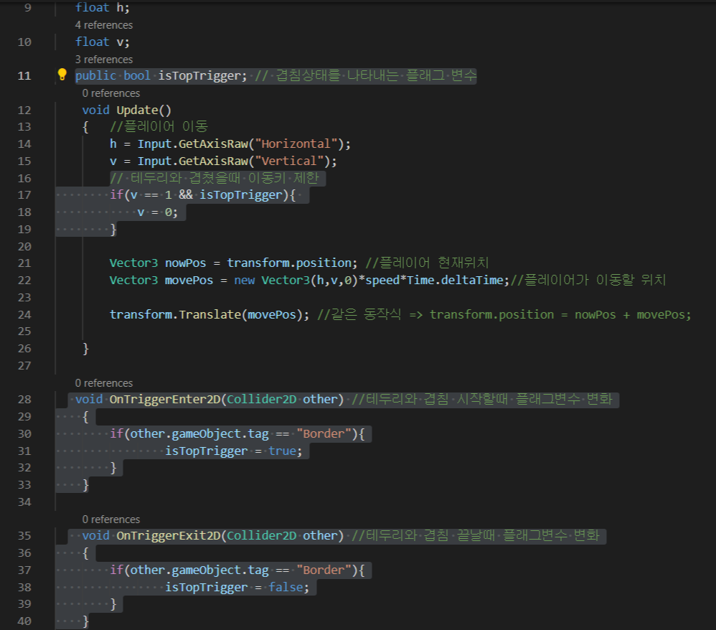
Task: Open '0 references' CodeLens above Update()
Action: click(111, 94)
